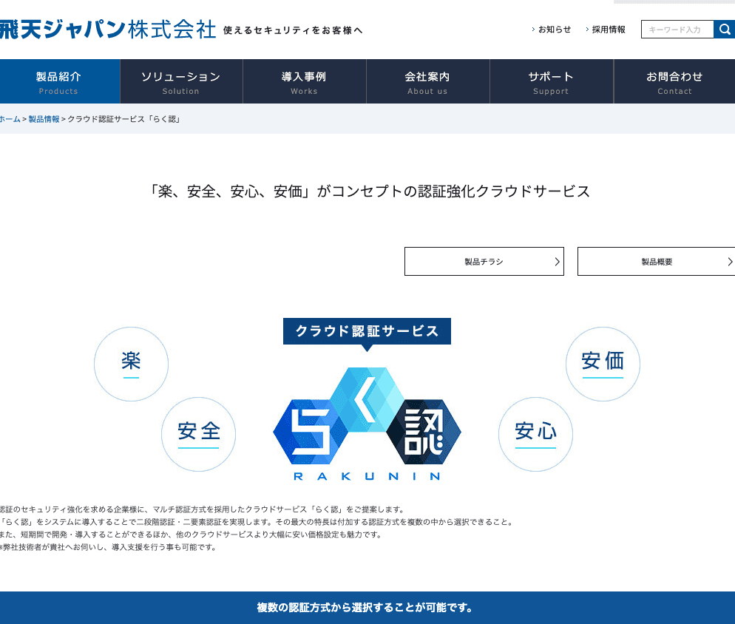735x624 pixels.
Task: Click the 安心 circle badge
Action: [x=535, y=434]
